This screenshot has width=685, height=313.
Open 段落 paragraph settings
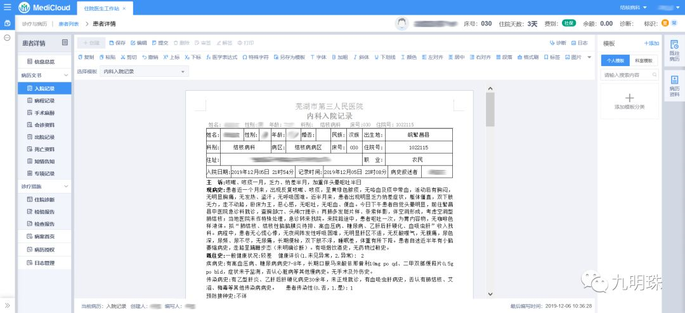(504, 57)
